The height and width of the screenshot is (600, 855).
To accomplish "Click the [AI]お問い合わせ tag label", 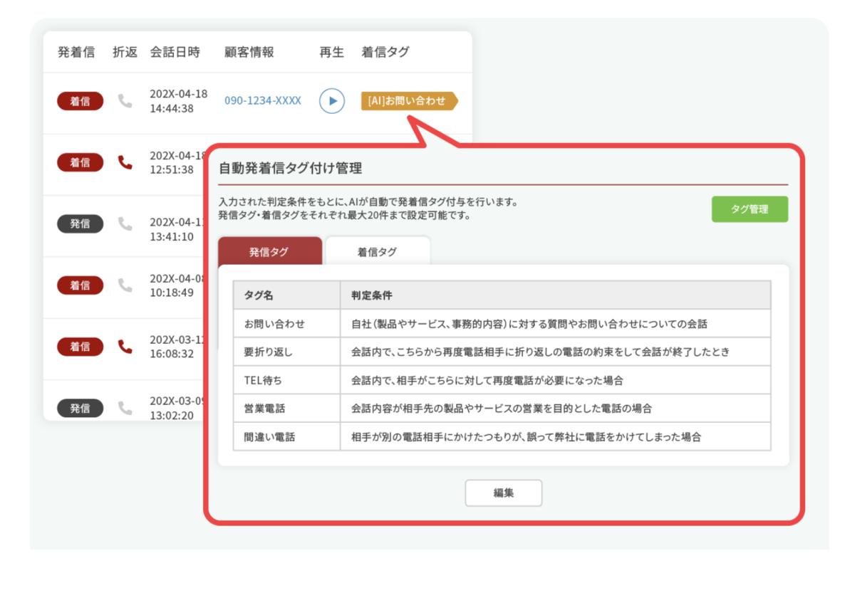I will [408, 101].
